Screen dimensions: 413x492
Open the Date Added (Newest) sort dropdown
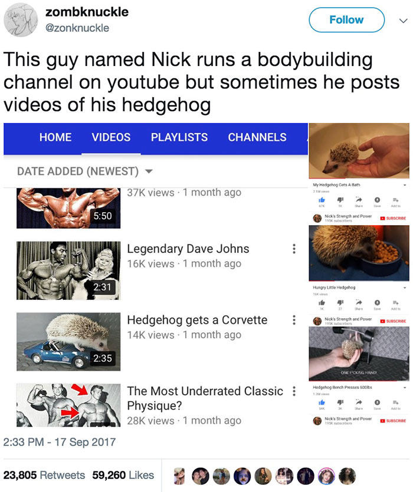pyautogui.click(x=85, y=171)
